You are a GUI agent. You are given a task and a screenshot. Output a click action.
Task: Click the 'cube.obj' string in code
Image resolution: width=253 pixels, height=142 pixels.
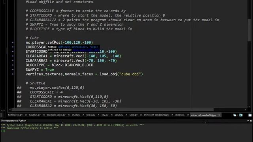(130, 74)
